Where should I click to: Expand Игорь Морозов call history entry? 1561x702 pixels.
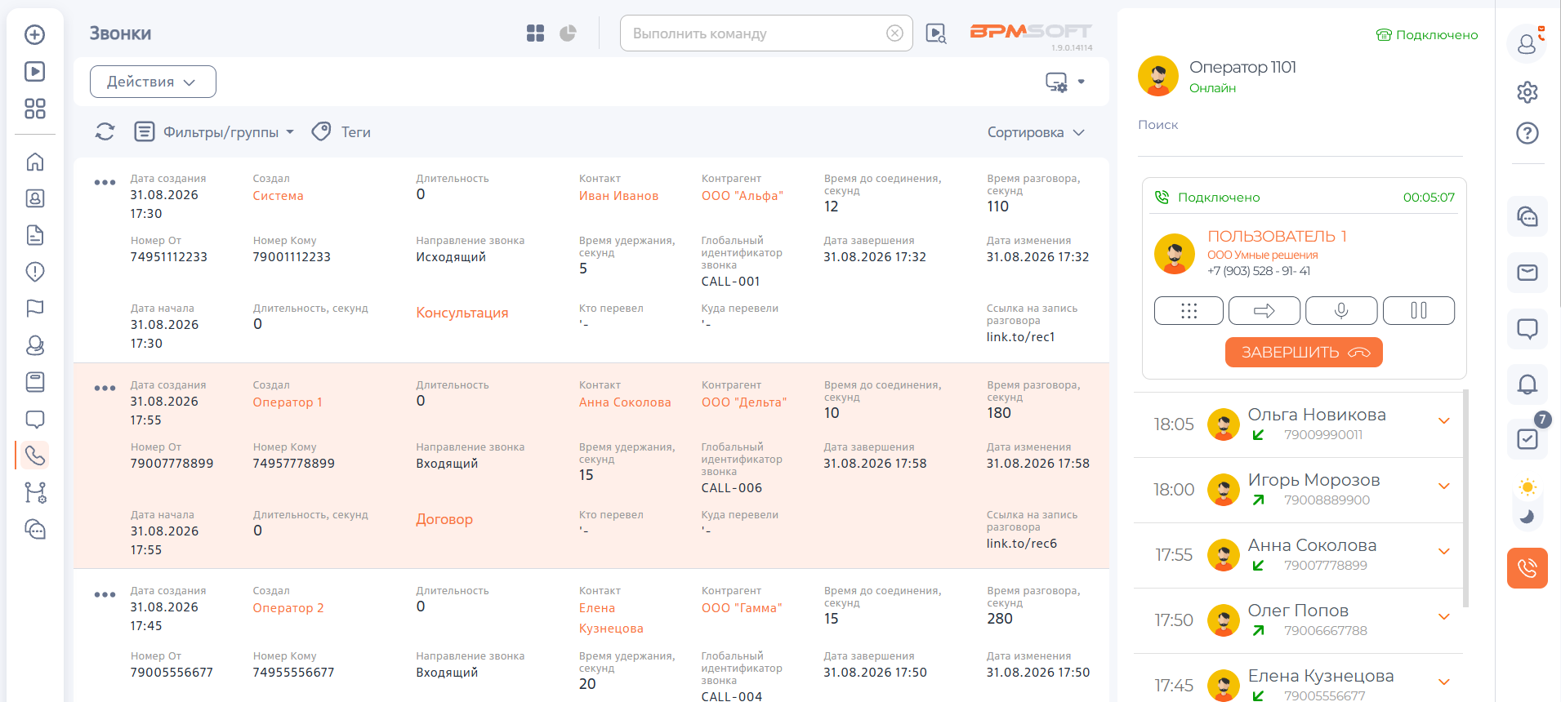pos(1443,487)
